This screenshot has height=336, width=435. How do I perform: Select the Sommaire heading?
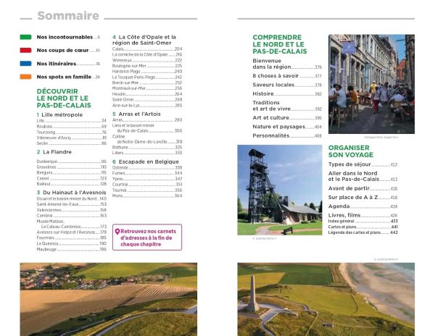coord(68,15)
